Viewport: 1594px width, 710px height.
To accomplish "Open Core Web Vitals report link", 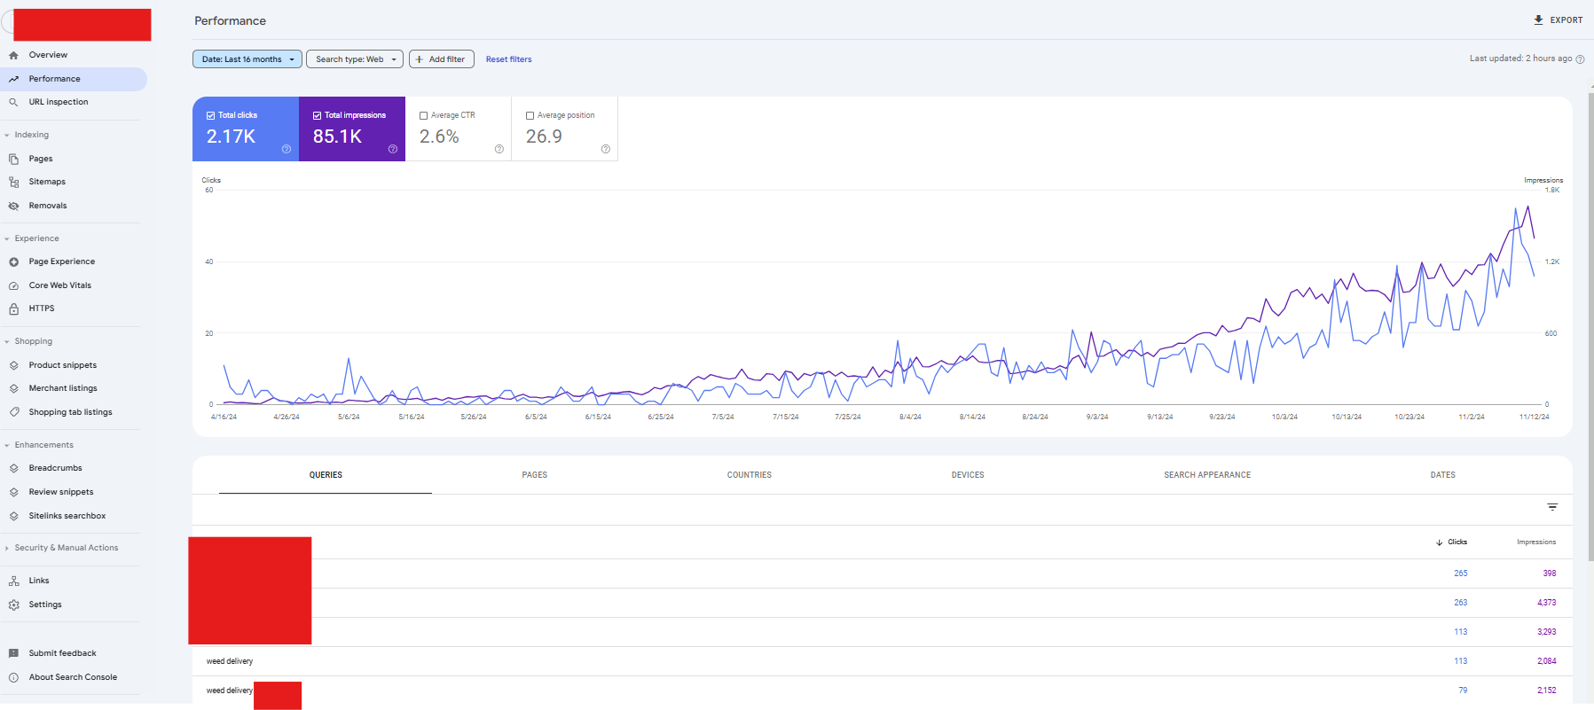I will [x=60, y=285].
